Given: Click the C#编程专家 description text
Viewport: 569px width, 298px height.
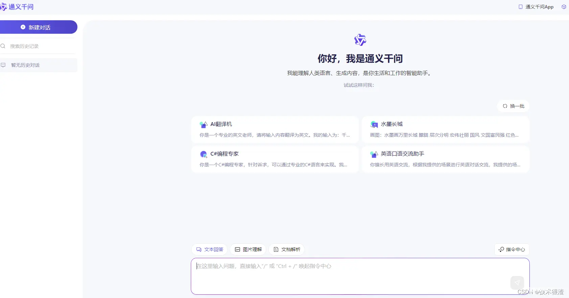Looking at the screenshot, I should tap(273, 165).
